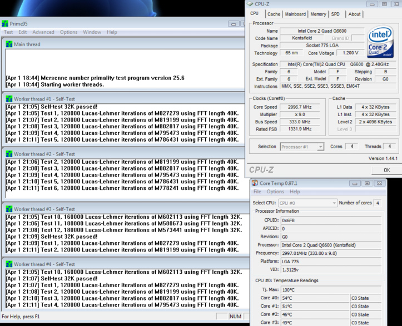402x326 pixels.
Task: Switch to the SPD tab in CPU-Z
Action: click(x=335, y=14)
